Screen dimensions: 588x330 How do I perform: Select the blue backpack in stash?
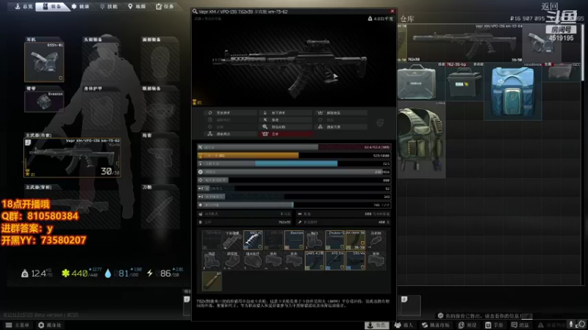[x=512, y=92]
